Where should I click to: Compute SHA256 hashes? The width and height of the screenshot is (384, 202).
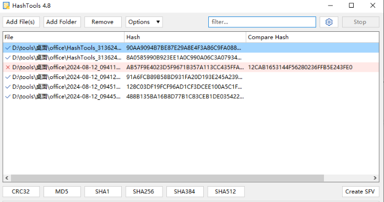coord(144,192)
